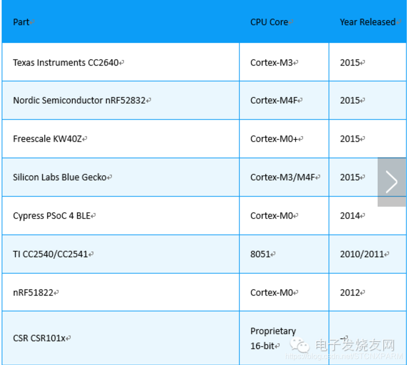Click the 'Cortex-M3/M4F' cell
This screenshot has height=365, width=407.
click(283, 178)
